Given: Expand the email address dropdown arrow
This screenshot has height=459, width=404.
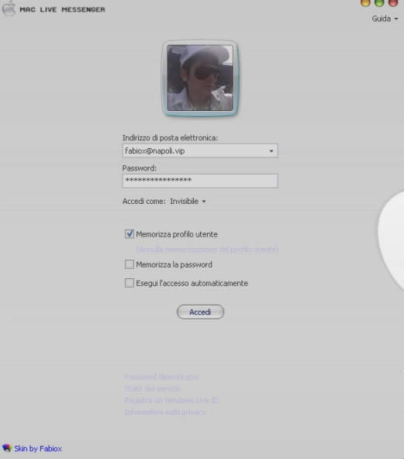Looking at the screenshot, I should point(271,151).
